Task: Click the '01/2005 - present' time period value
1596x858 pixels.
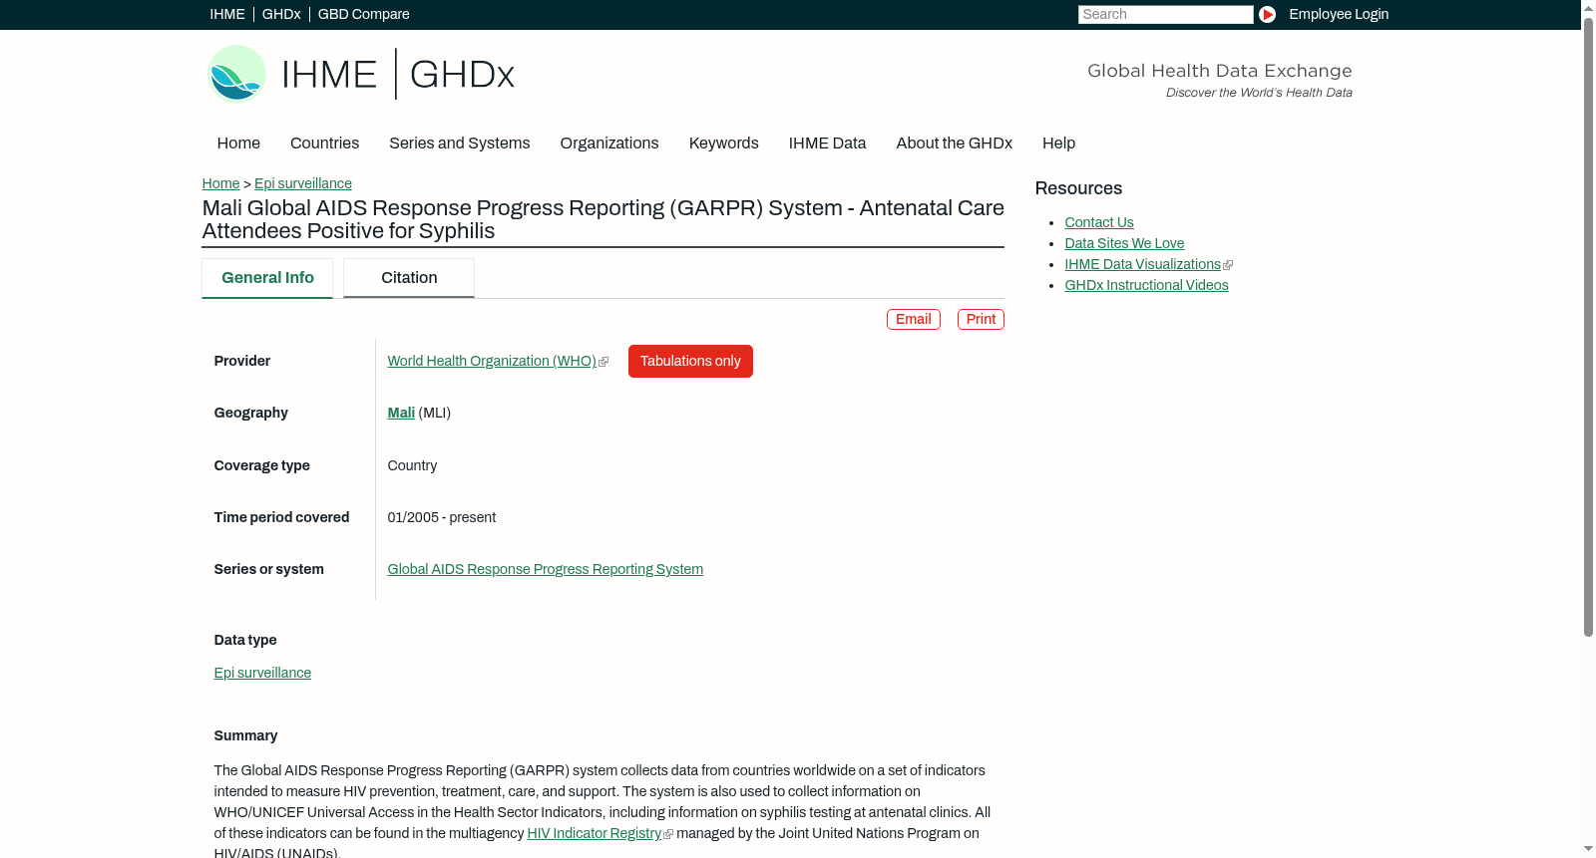Action: pyautogui.click(x=442, y=517)
